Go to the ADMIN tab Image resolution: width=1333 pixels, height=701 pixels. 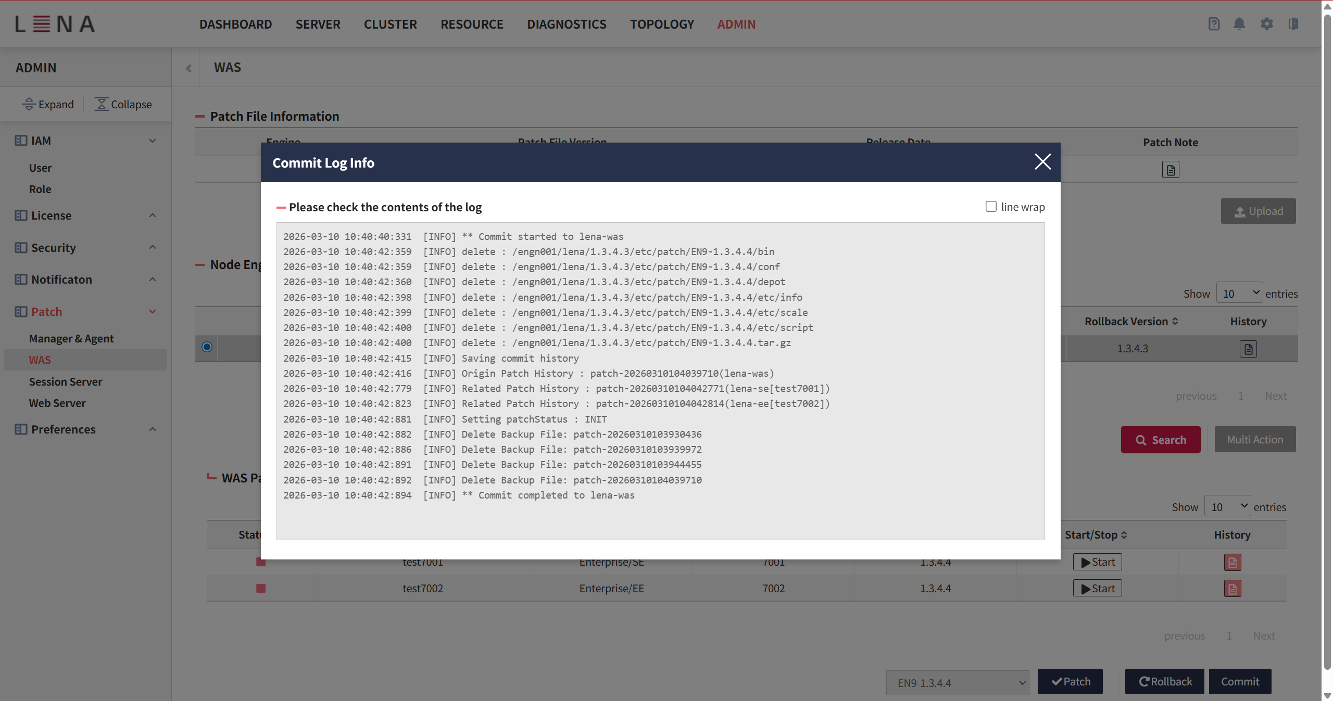pos(736,24)
